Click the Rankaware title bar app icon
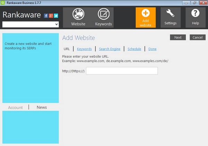The width and height of the screenshot is (208, 146). click(2, 3)
